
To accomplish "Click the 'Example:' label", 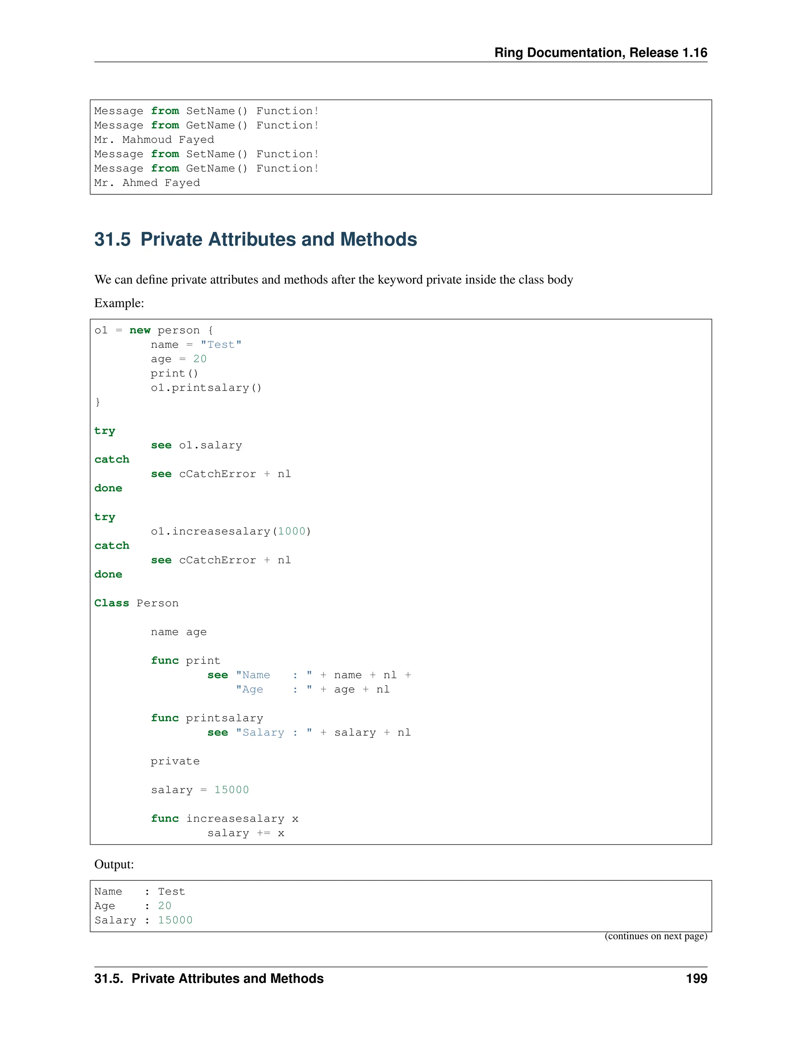I will [x=119, y=303].
